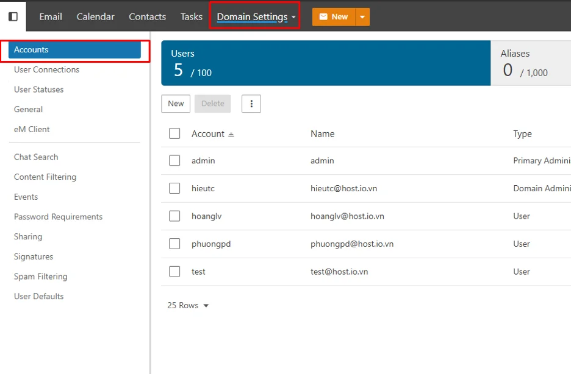This screenshot has width=571, height=374.
Task: Toggle the sidebar panel icon
Action: pyautogui.click(x=13, y=16)
